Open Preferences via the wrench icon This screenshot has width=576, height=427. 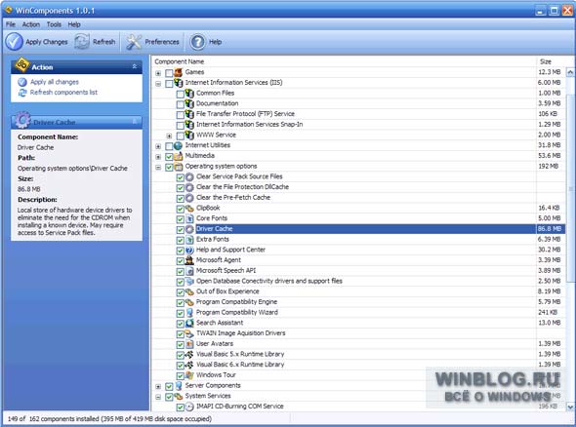pos(134,42)
